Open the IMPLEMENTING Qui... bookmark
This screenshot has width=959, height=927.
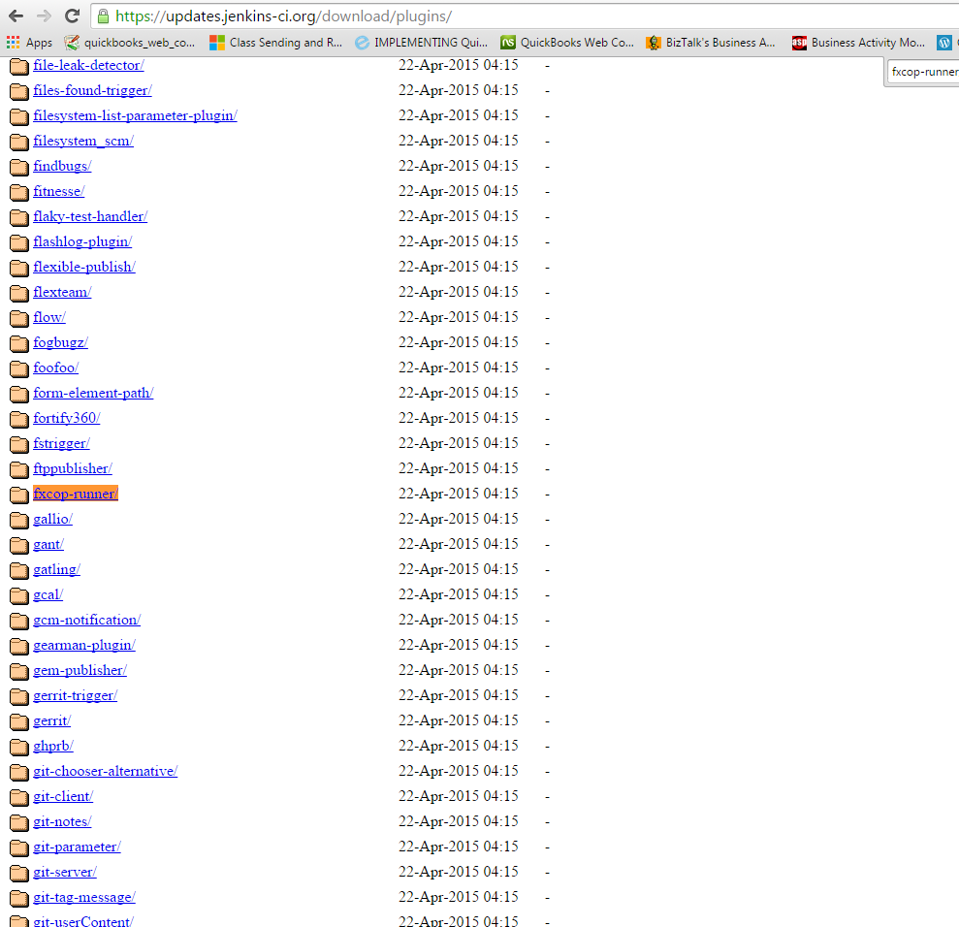click(x=422, y=43)
